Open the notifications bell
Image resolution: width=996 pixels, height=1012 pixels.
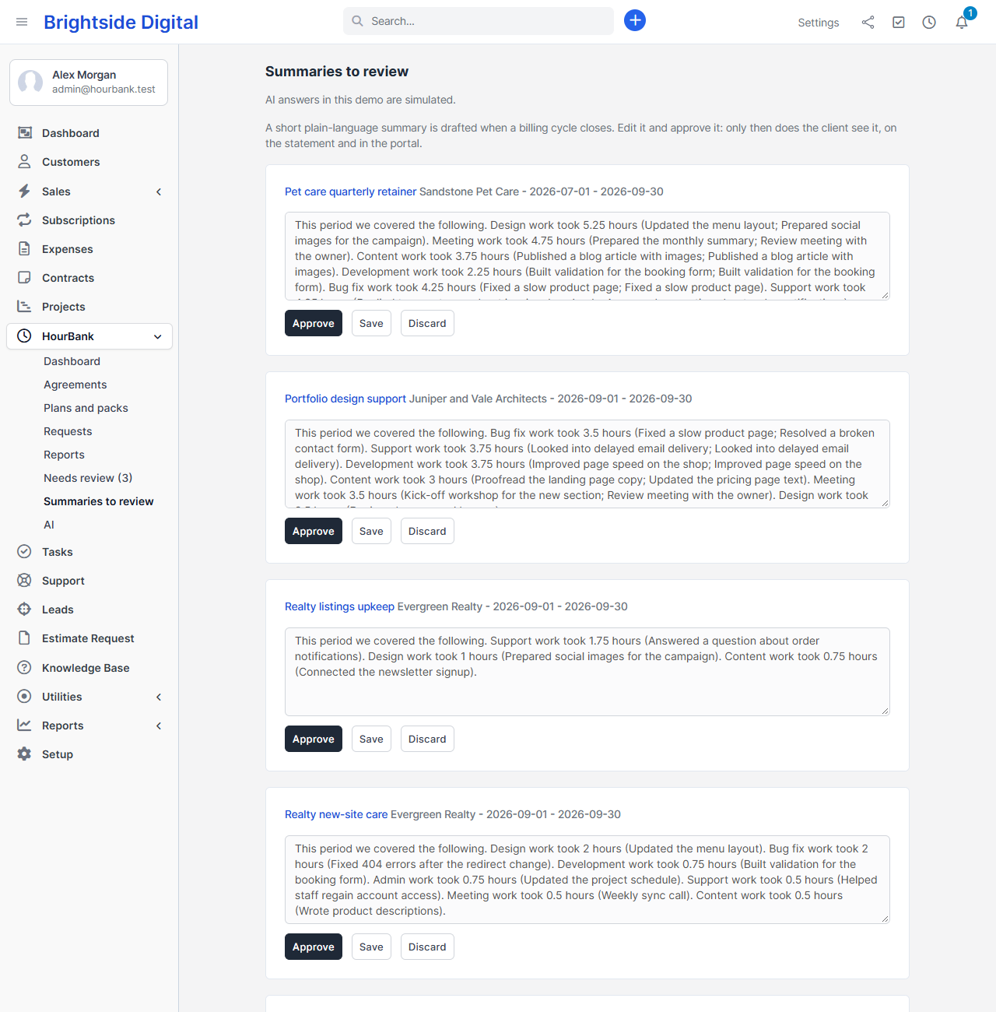click(962, 23)
